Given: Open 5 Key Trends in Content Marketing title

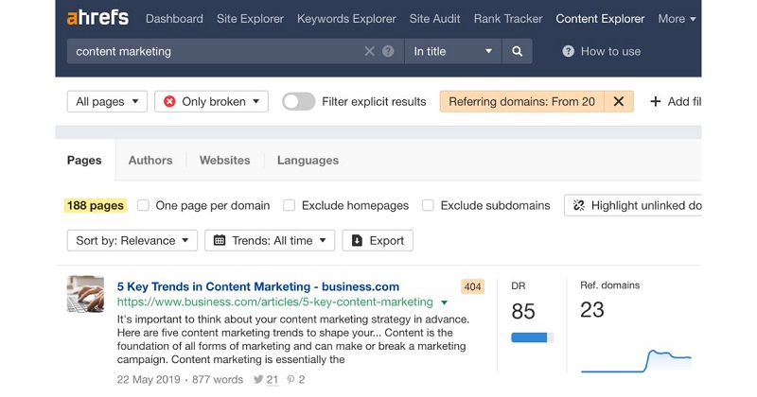Looking at the screenshot, I should pos(257,286).
